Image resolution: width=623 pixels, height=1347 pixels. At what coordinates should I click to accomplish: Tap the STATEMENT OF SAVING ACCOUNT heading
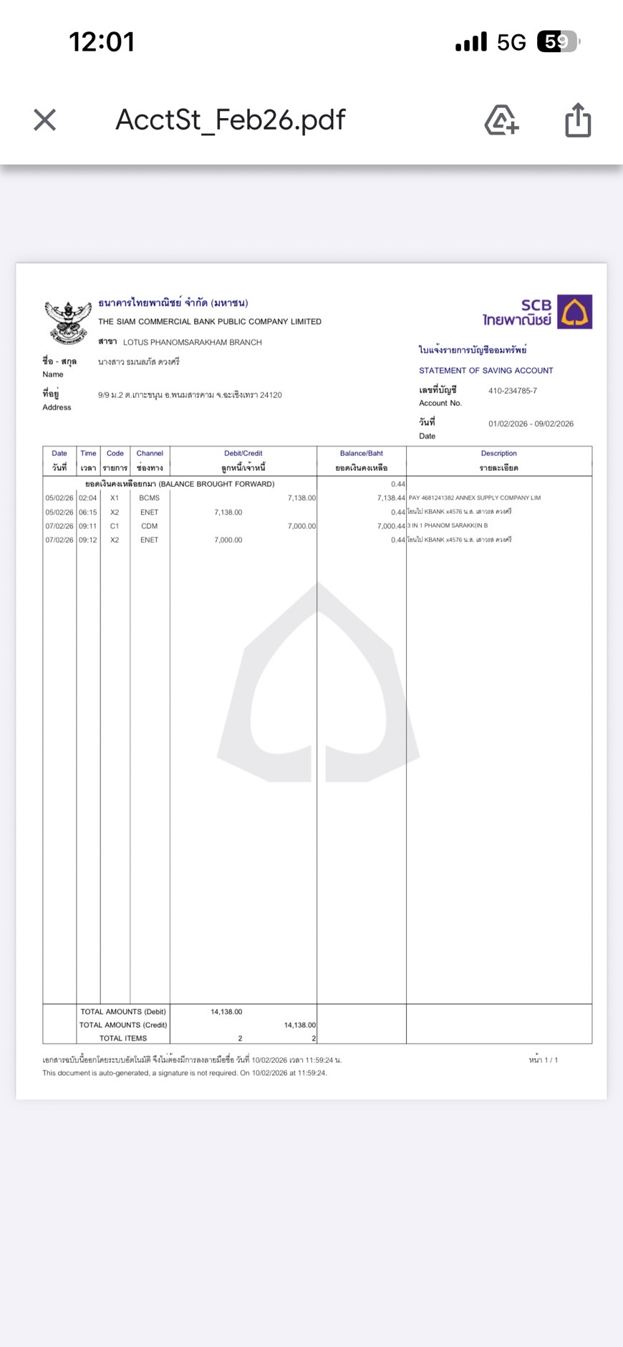pos(486,371)
